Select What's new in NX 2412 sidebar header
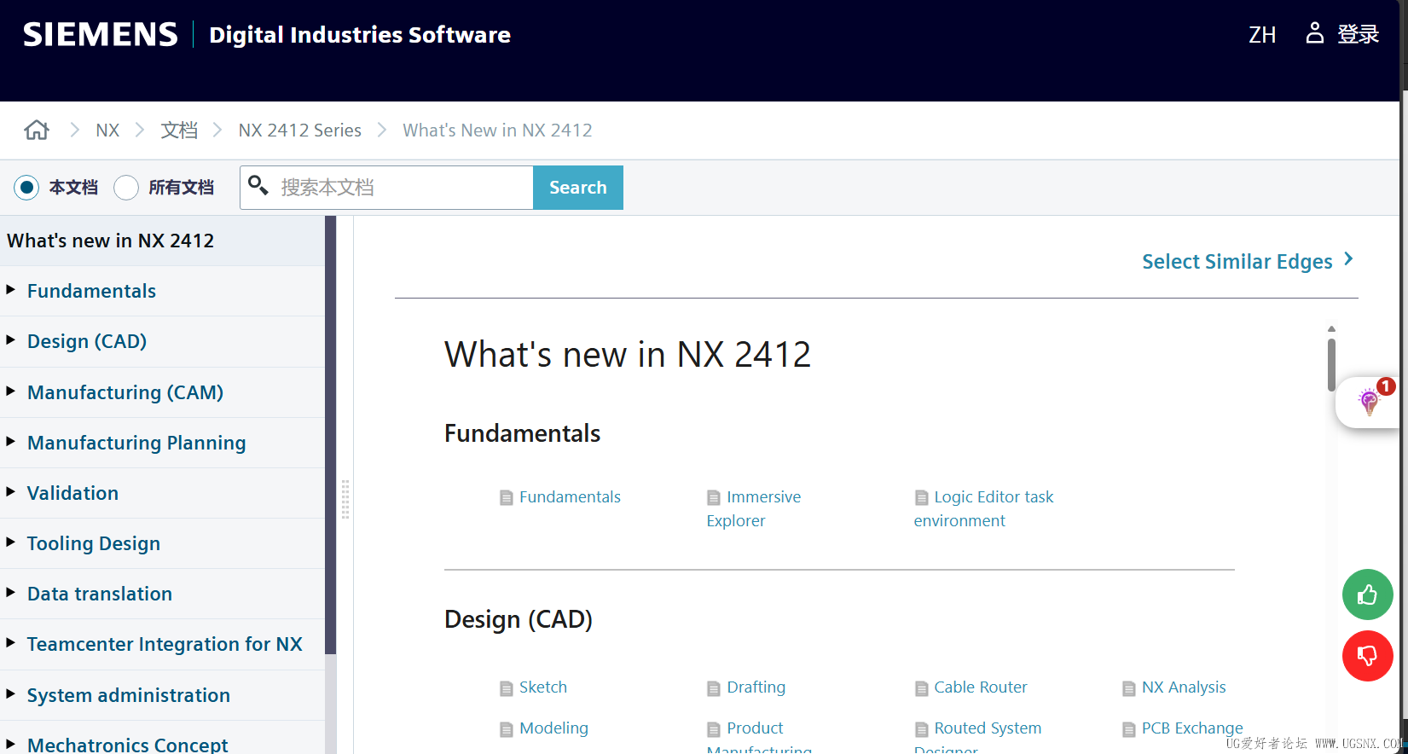 point(111,241)
